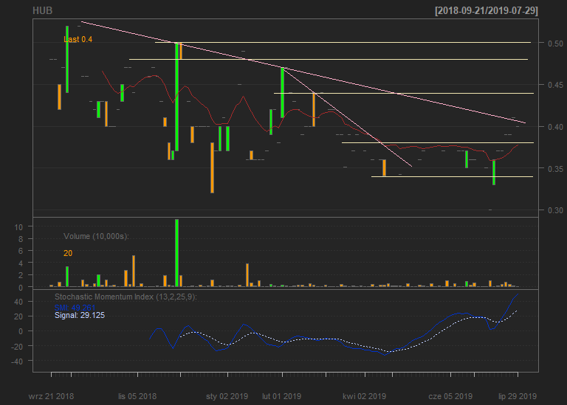
Task: Click the Signal 29.125 label
Action: (x=80, y=316)
